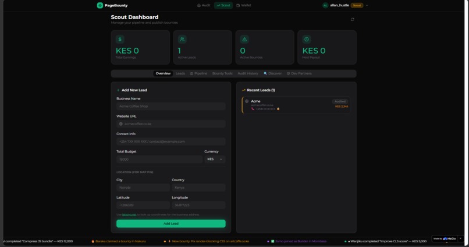This screenshot has width=469, height=247.
Task: Open the Scout nav item
Action: pos(223,5)
